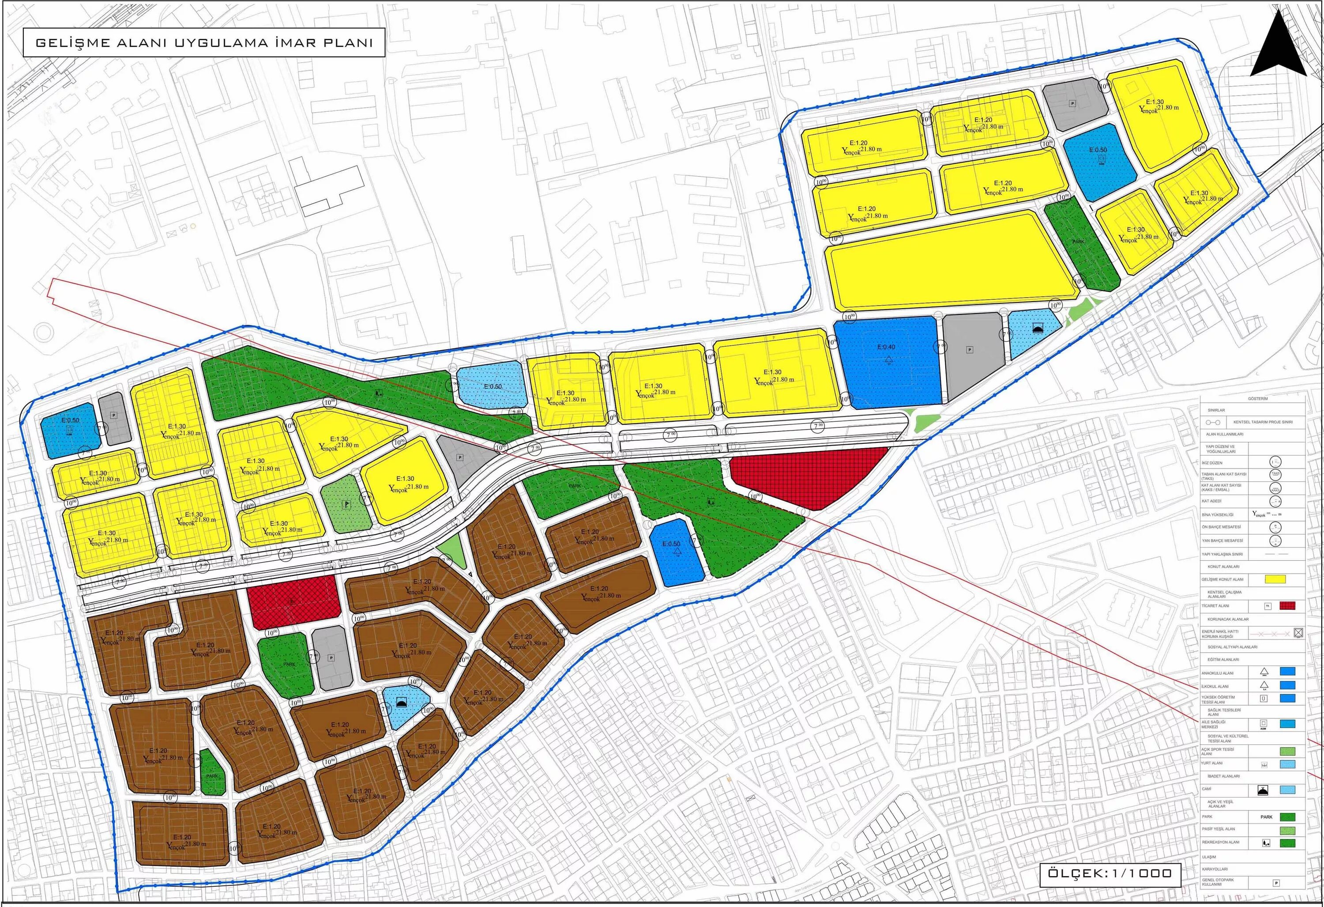Click the red Ticaret Alanı legend swatch

click(1287, 606)
